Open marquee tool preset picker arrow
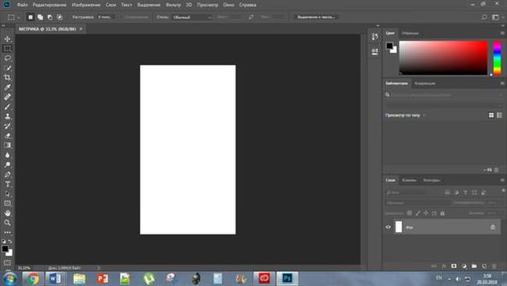This screenshot has height=286, width=507. tap(19, 17)
